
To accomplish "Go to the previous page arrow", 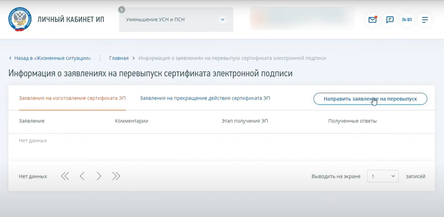I will pyautogui.click(x=82, y=176).
